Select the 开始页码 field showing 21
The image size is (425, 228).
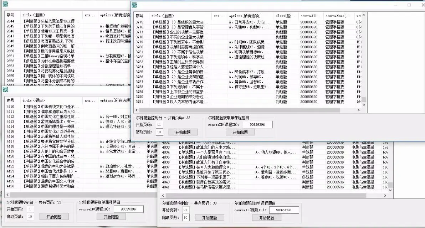coord(185,209)
